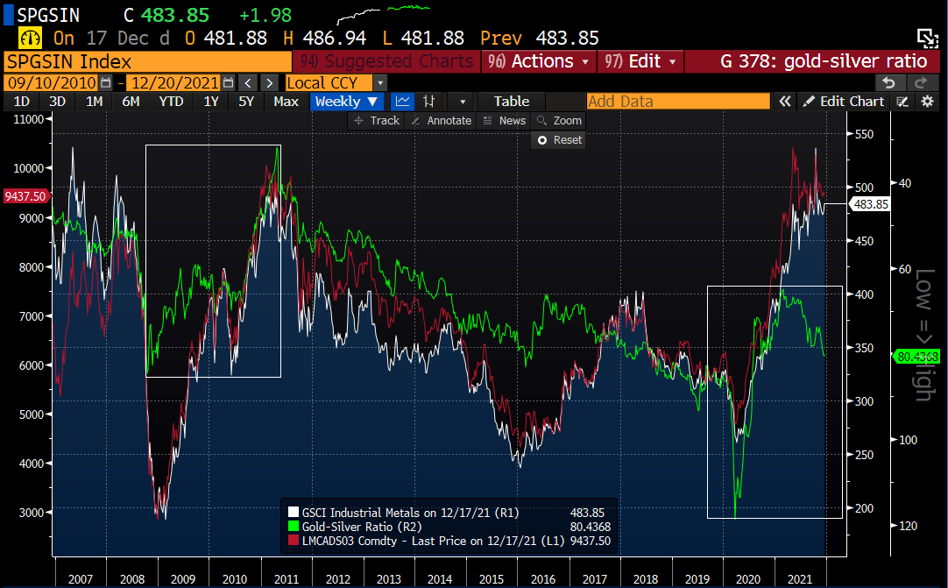This screenshot has height=588, width=948.
Task: Edit the start date 09/10/2010 field
Action: (x=52, y=83)
